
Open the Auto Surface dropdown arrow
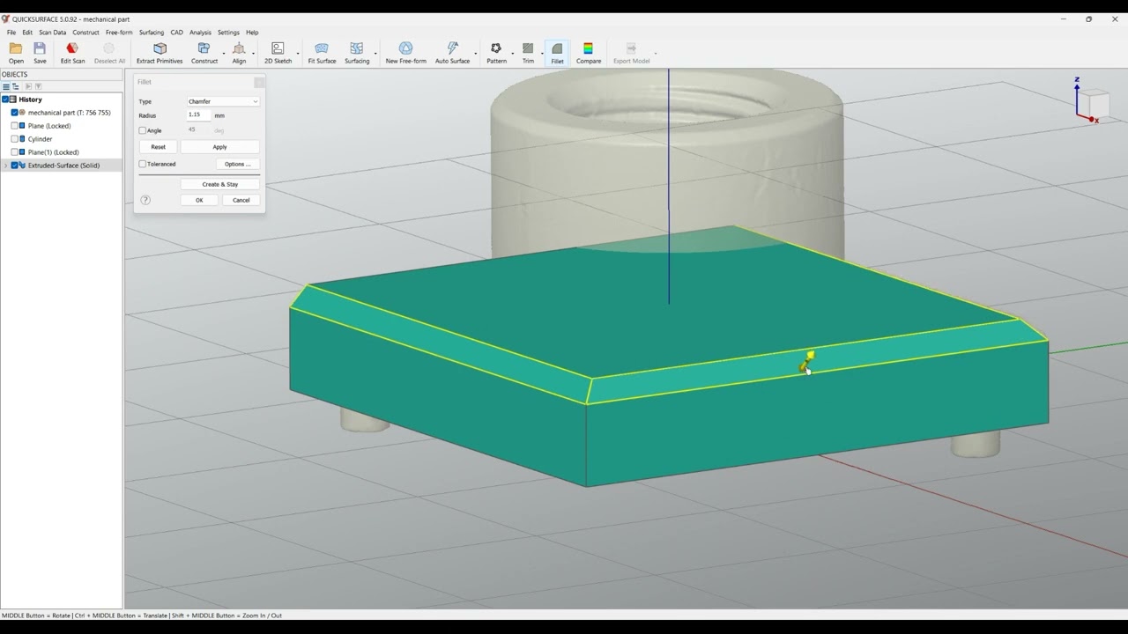click(x=476, y=53)
